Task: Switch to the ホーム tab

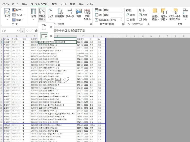Action: 15,4
